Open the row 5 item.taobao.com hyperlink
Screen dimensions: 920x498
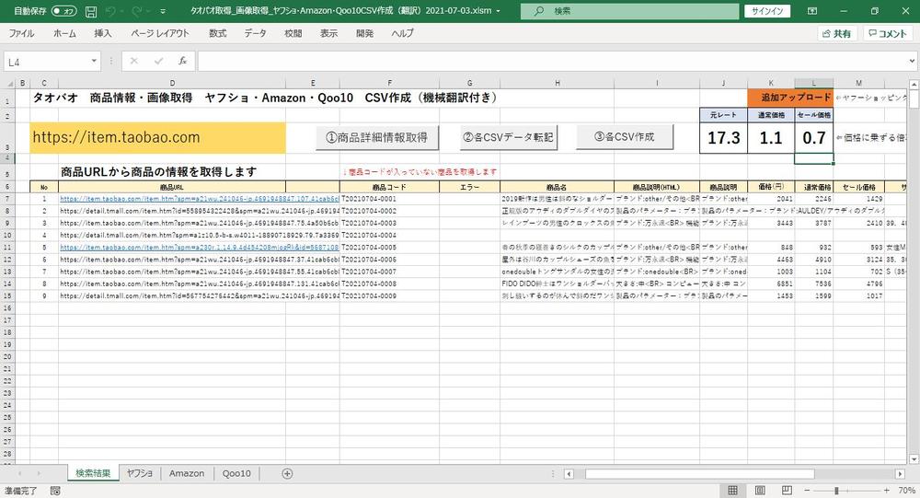(x=200, y=248)
